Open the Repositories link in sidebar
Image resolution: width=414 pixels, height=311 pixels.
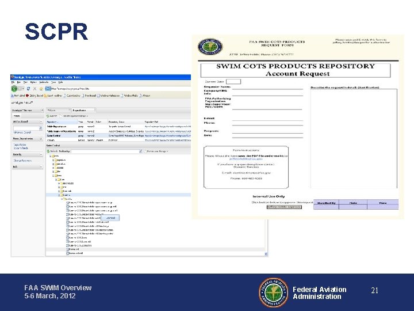pyautogui.click(x=20, y=145)
